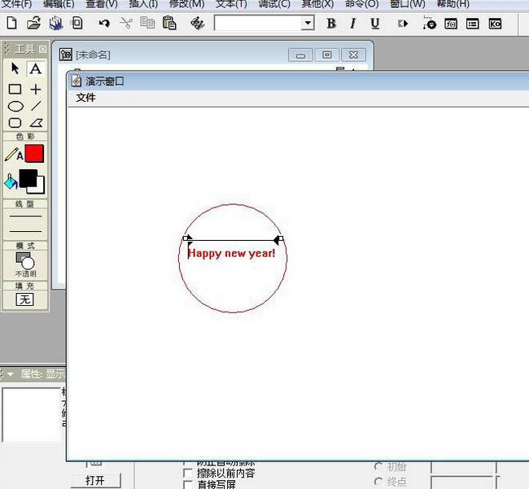Image resolution: width=529 pixels, height=489 pixels.
Task: Open the Control Panel toolbar icon
Action: tap(429, 24)
